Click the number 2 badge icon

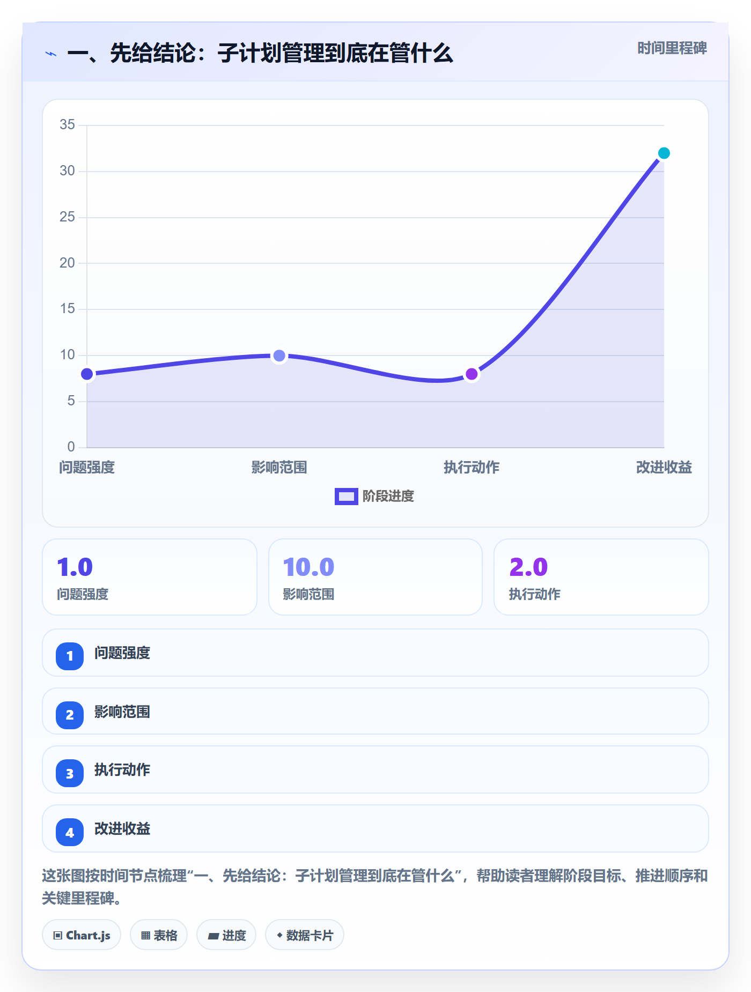(x=70, y=715)
